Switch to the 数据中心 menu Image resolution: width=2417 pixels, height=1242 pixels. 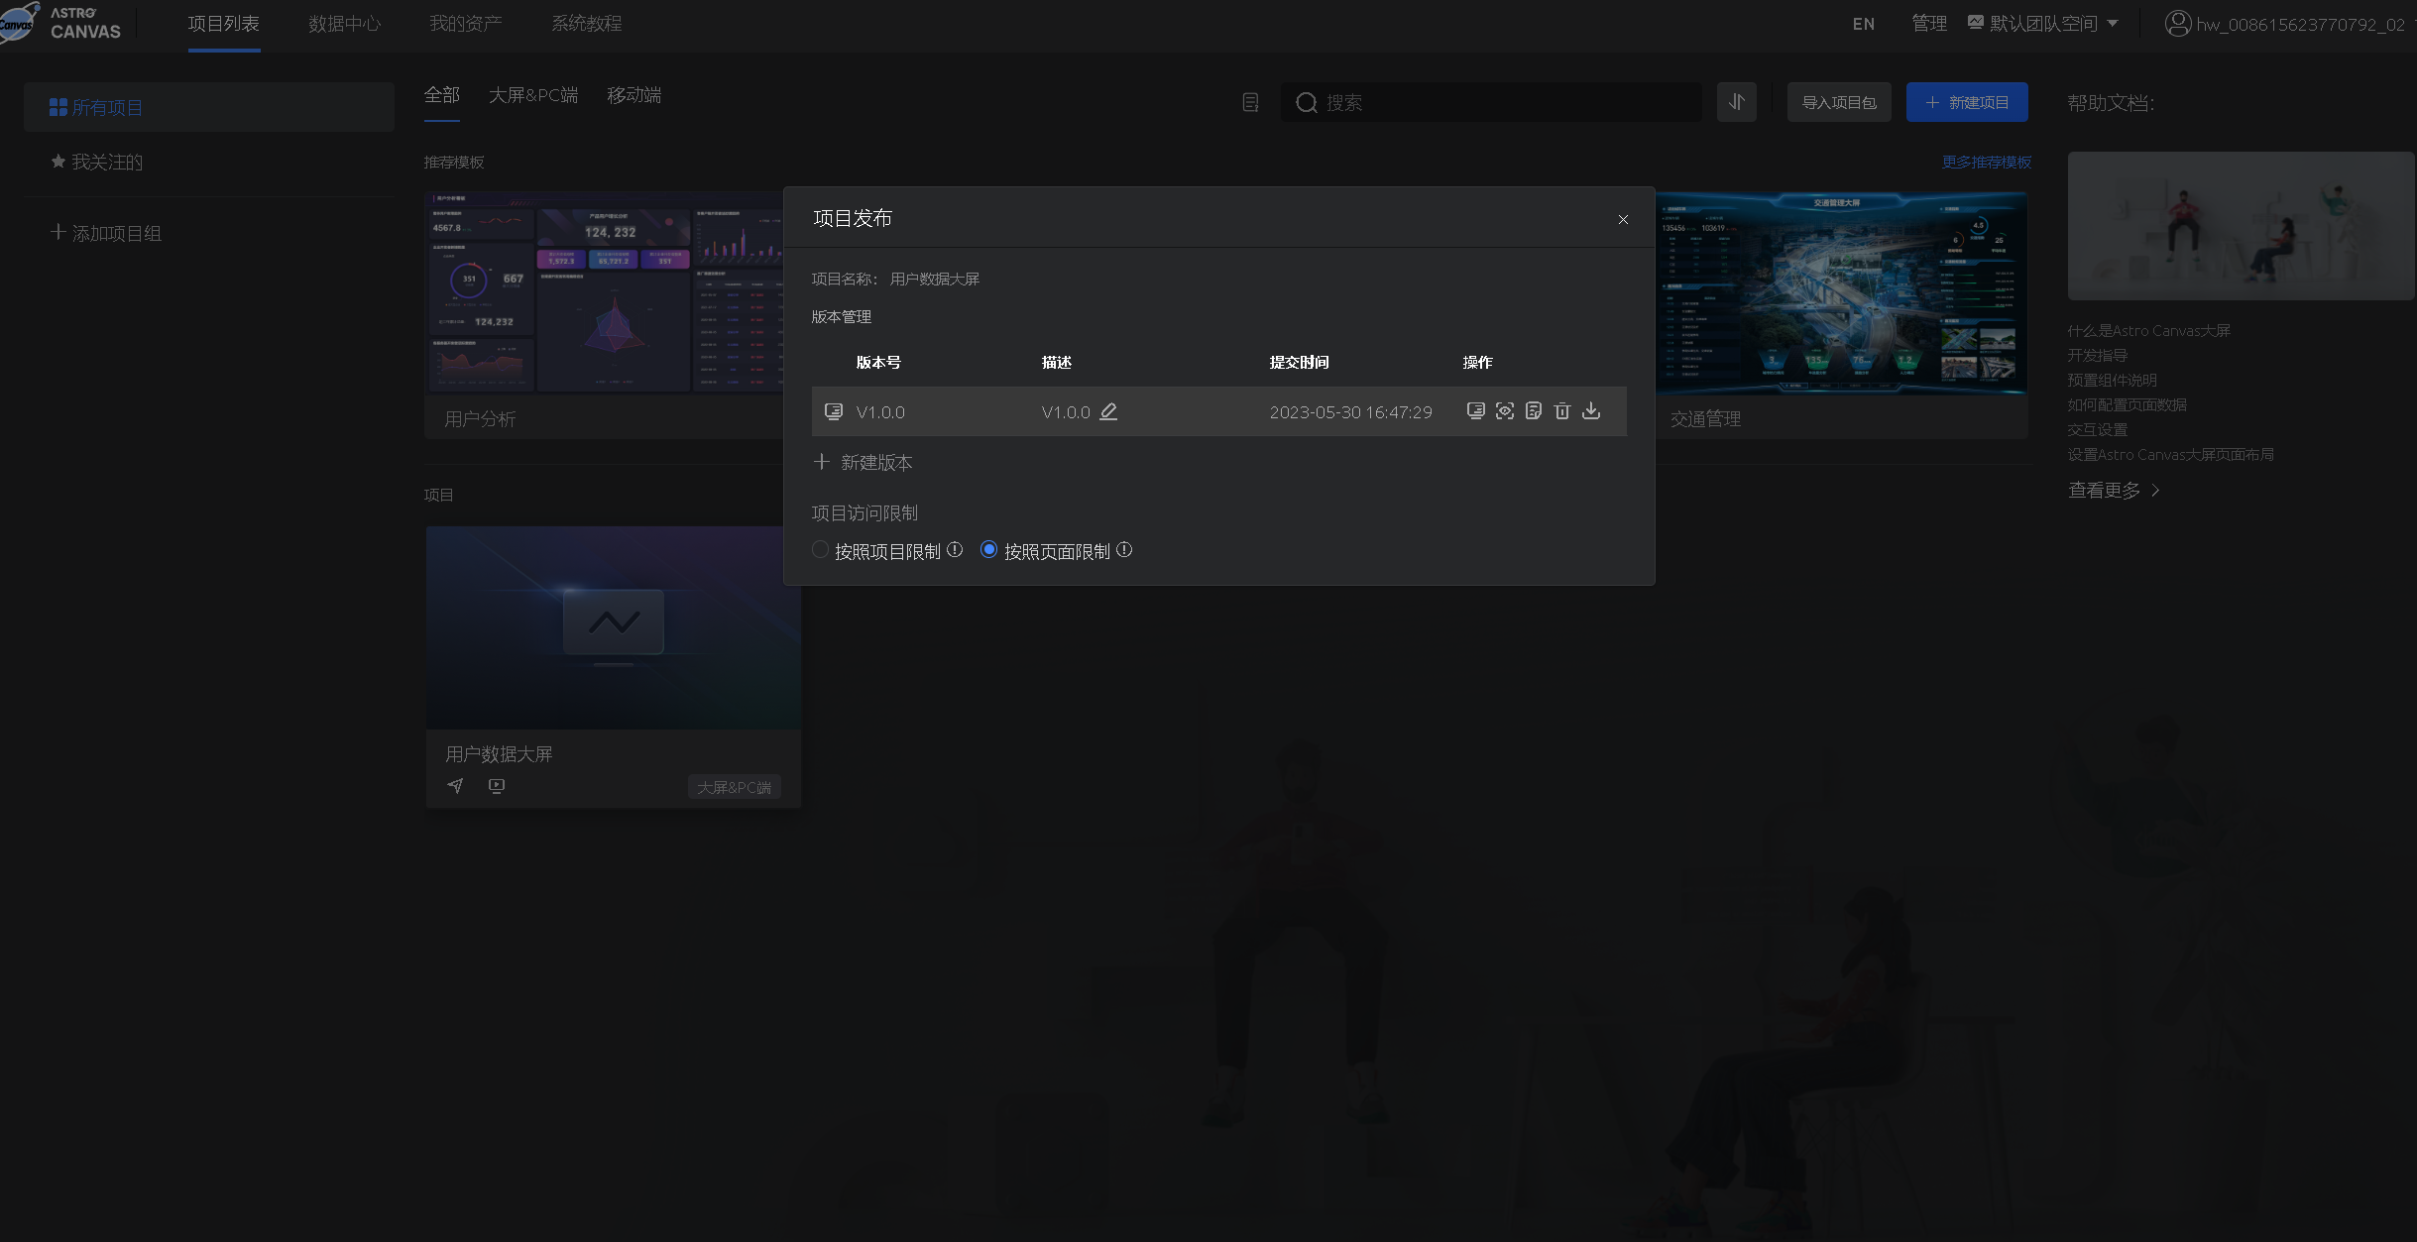point(344,23)
